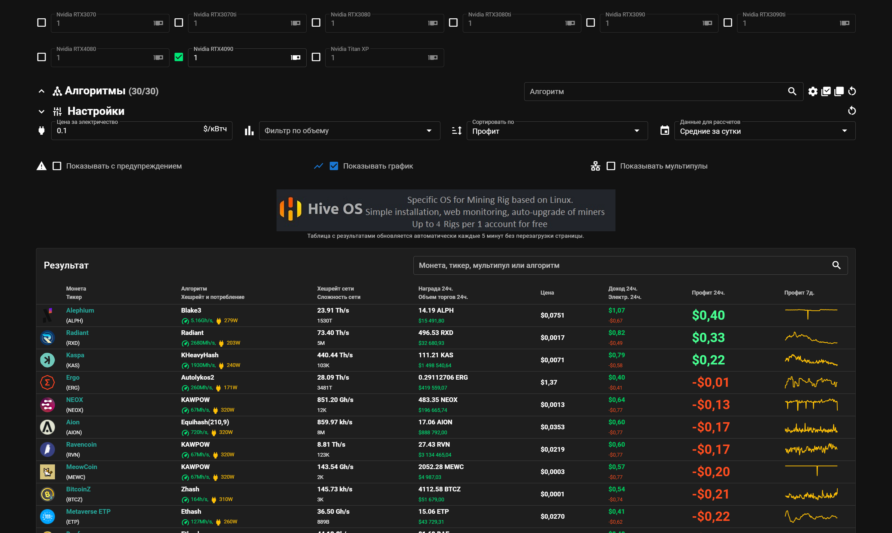The width and height of the screenshot is (892, 533).
Task: Click the Ergo coin logo
Action: coord(47,382)
